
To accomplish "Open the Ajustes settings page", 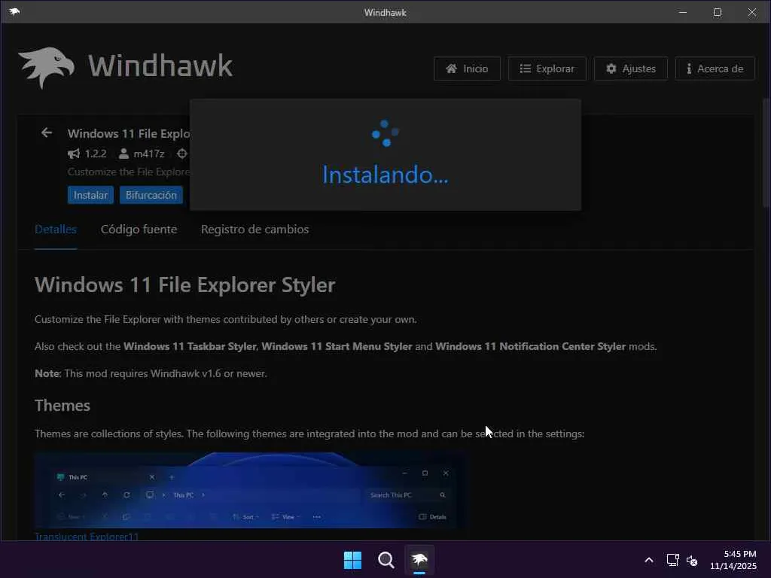I will 631,68.
